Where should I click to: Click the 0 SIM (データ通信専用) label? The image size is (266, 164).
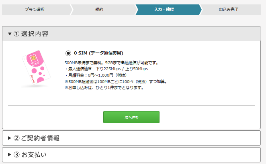pyautogui.click(x=98, y=53)
